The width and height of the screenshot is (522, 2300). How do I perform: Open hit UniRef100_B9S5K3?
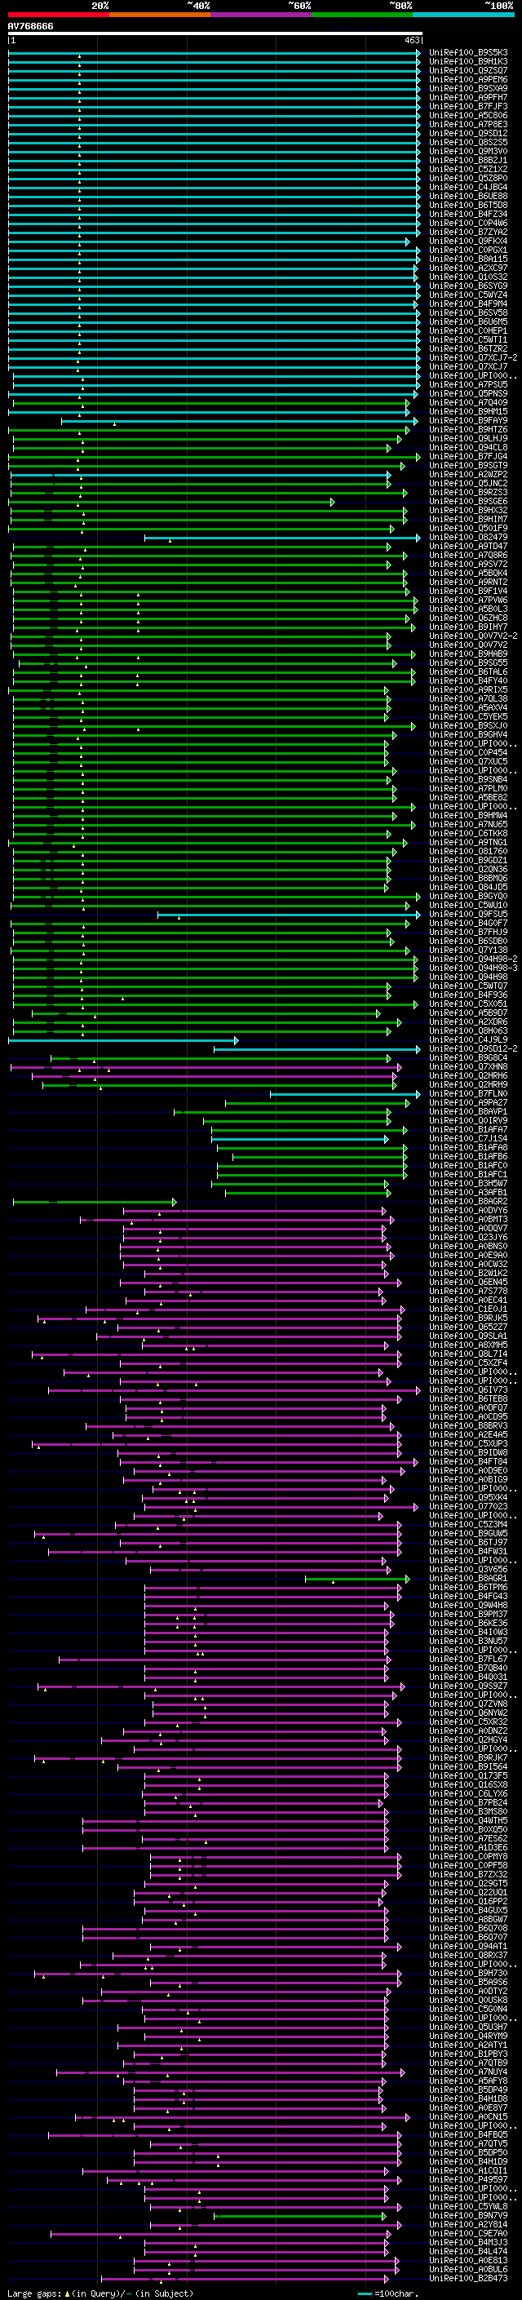tap(468, 53)
